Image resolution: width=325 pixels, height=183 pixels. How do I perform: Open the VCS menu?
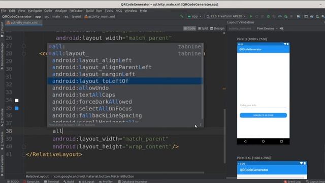119,11
